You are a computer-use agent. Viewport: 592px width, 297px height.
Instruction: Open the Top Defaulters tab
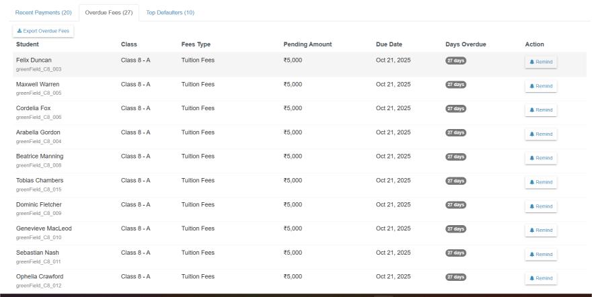click(170, 13)
